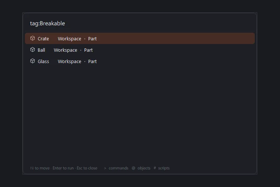The height and width of the screenshot is (187, 280).
Task: Click the 'Esc to close' footer hint
Action: pyautogui.click(x=87, y=168)
